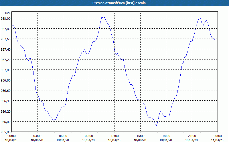Click the 06:00 time axis label

pyautogui.click(x=63, y=136)
